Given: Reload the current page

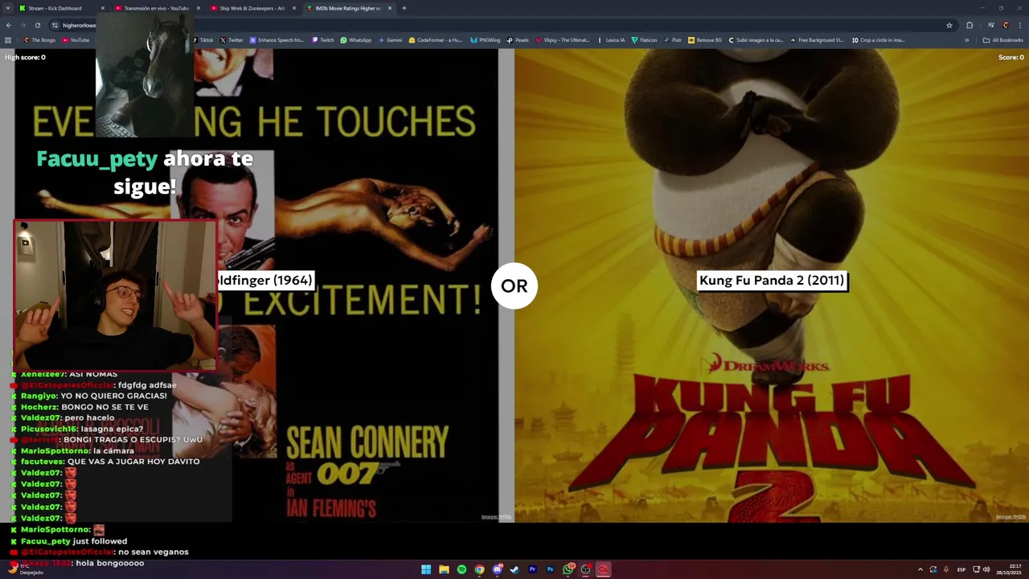Looking at the screenshot, I should coord(37,25).
